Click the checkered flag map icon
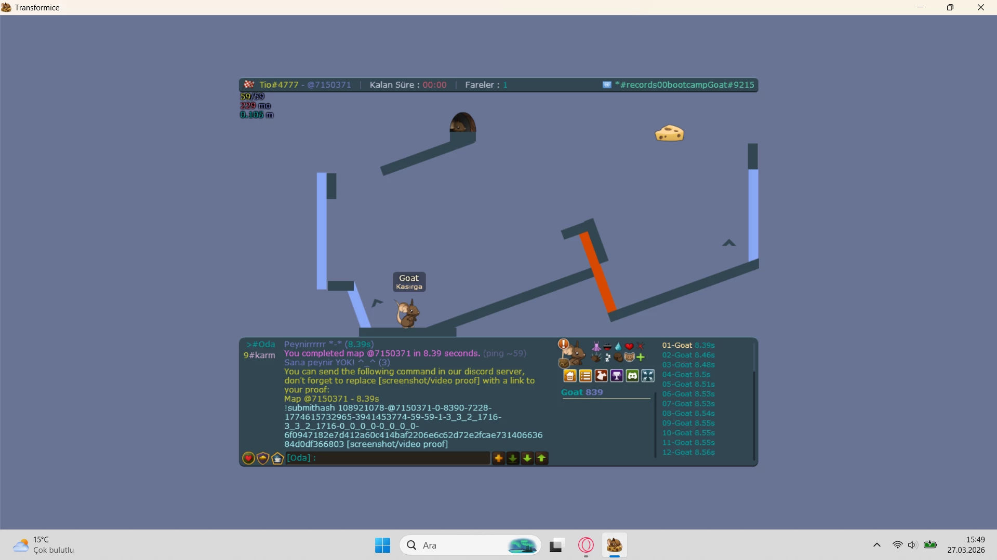 [x=249, y=85]
